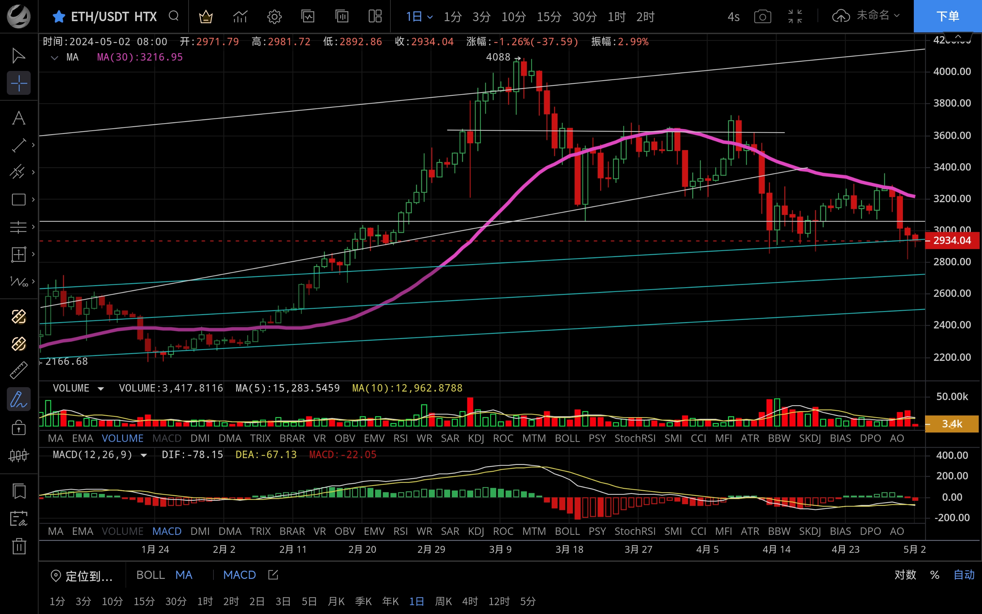Select 周K timeframe at bottom
The width and height of the screenshot is (982, 614).
pos(443,601)
